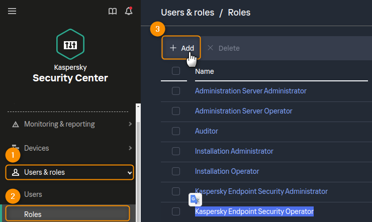
Task: Click the Kaspersky Security Center logo
Action: [x=70, y=45]
